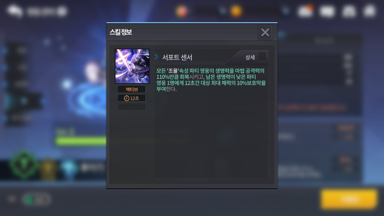Tap the red gem currency icon

[182, 11]
